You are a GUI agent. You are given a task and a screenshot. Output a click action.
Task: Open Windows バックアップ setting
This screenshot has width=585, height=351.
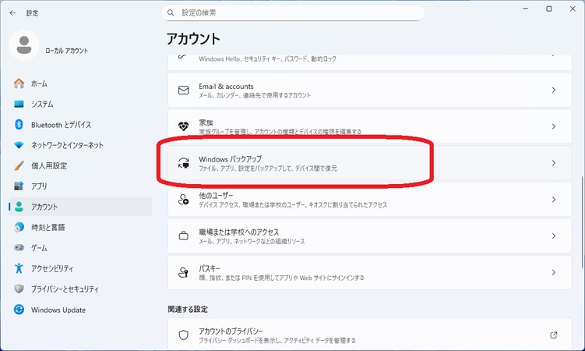pos(370,163)
